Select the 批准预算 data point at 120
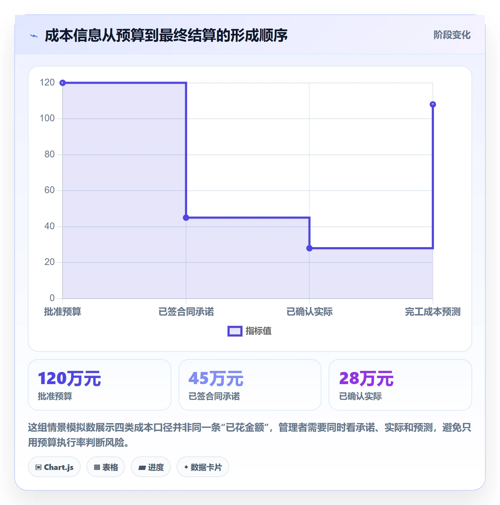500x505 pixels. click(x=62, y=83)
